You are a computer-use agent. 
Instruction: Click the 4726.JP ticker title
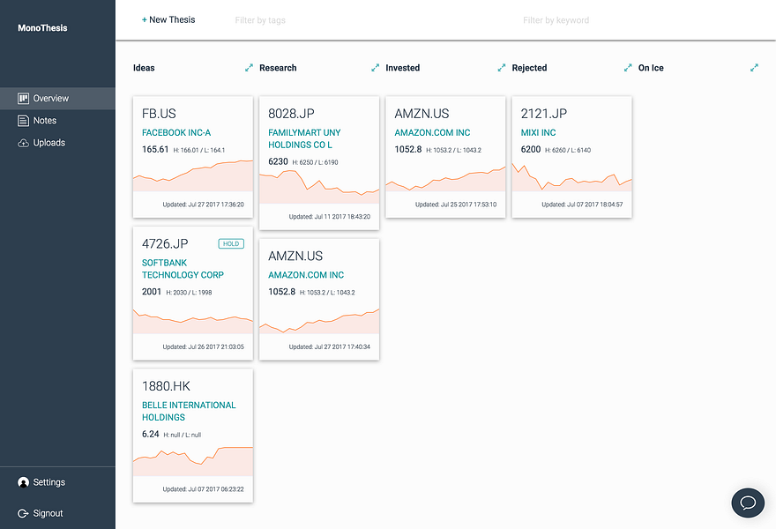(x=165, y=244)
